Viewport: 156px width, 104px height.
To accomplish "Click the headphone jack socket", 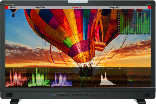I will coord(55,95).
